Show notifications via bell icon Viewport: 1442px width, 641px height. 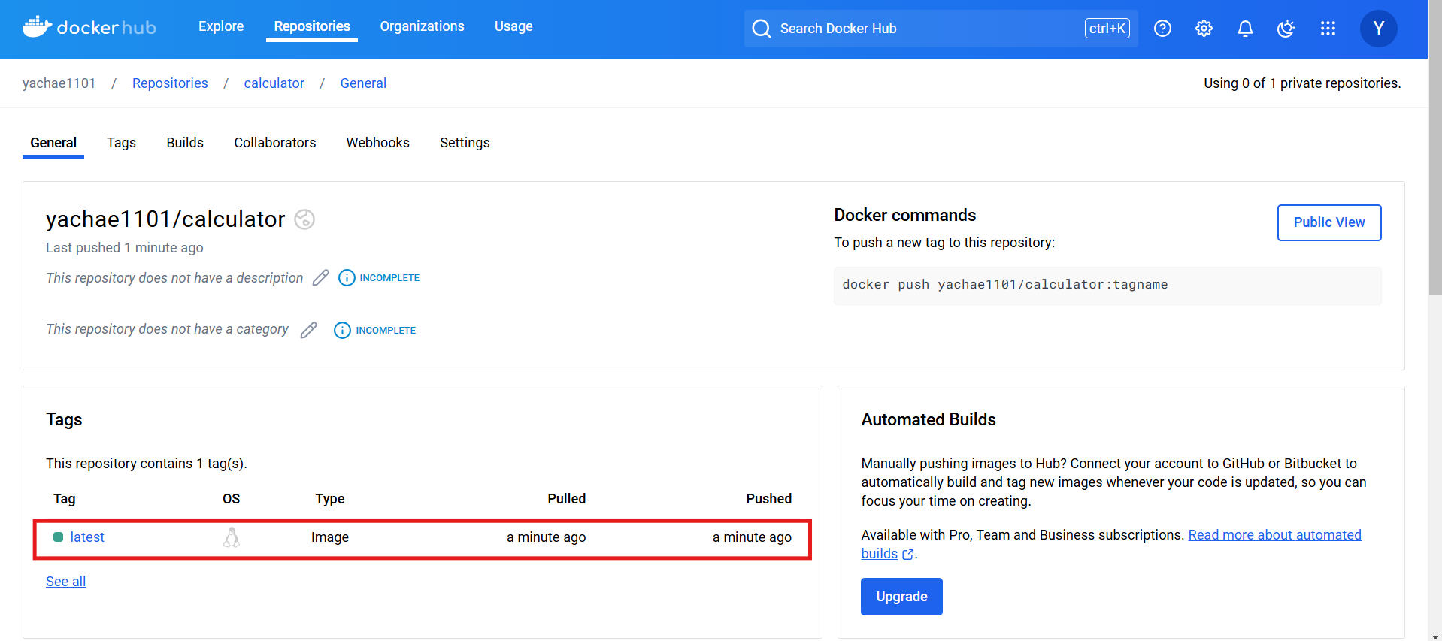(x=1245, y=29)
